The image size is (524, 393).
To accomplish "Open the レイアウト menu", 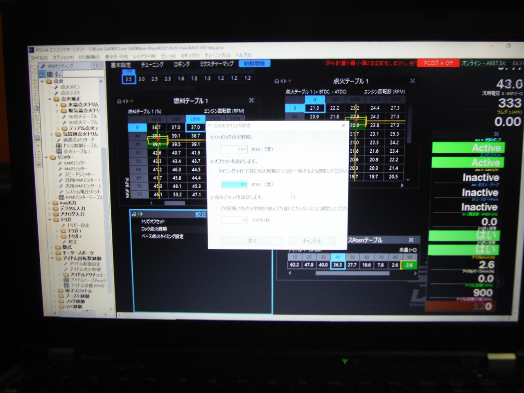I will coord(145,56).
